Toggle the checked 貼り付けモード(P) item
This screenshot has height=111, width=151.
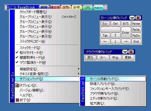[x=48, y=53]
